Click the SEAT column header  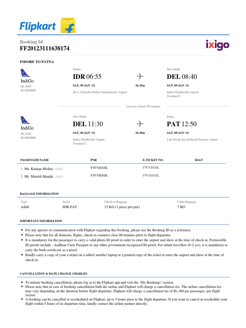(x=199, y=160)
